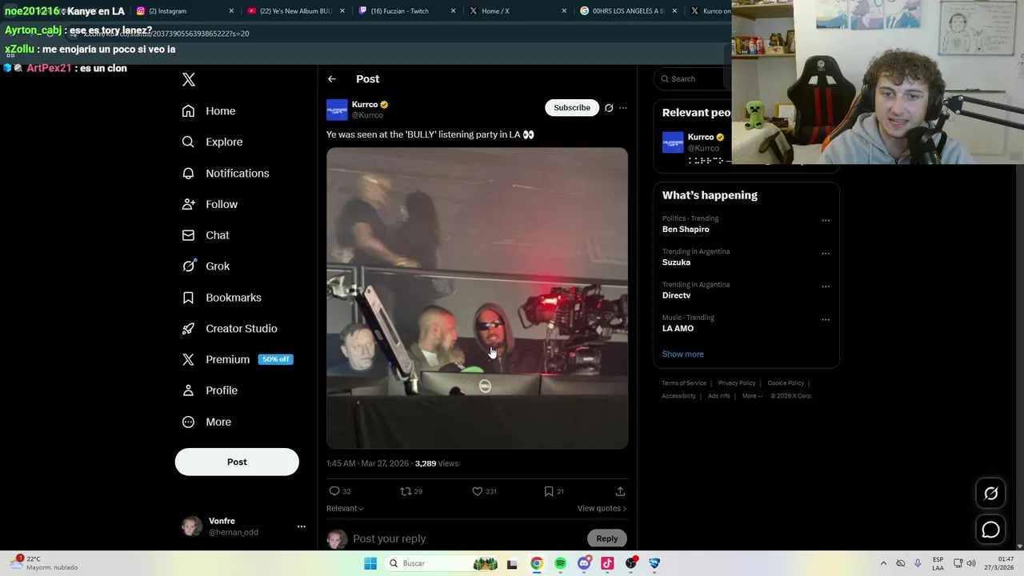Image resolution: width=1024 pixels, height=576 pixels.
Task: Click the Directv trending topic
Action: point(676,295)
